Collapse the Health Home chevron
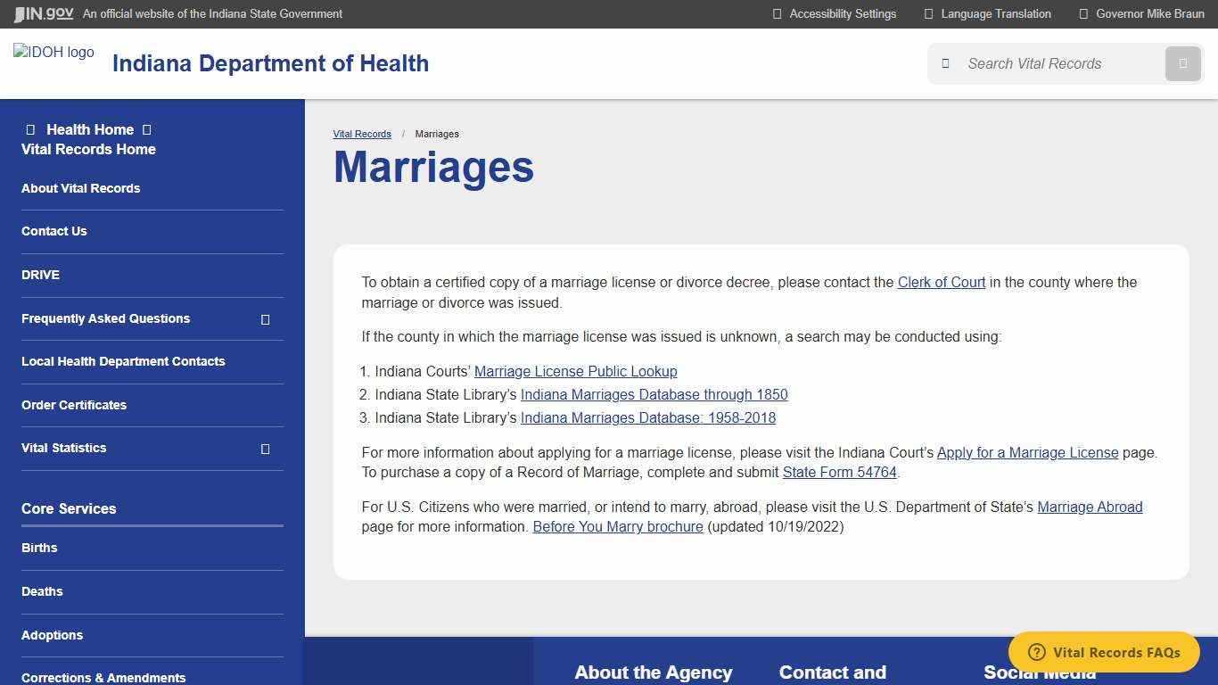Screen dimensions: 1218x685 [145, 129]
